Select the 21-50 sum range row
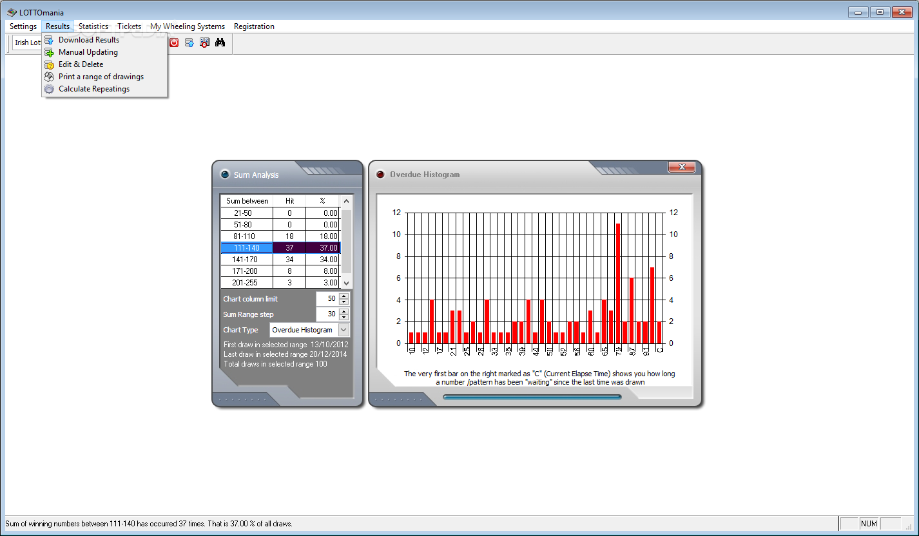Viewport: 919px width, 536px height. coord(280,213)
